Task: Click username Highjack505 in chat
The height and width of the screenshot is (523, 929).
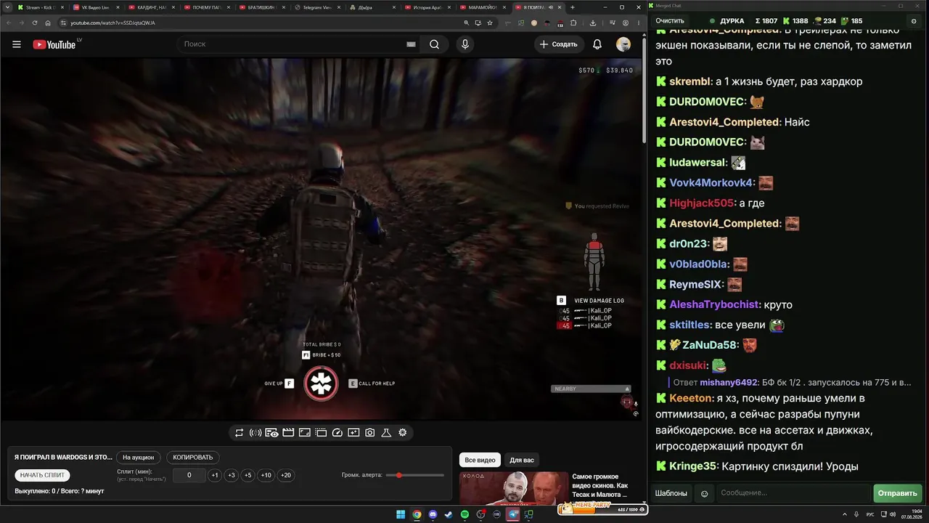Action: (701, 203)
